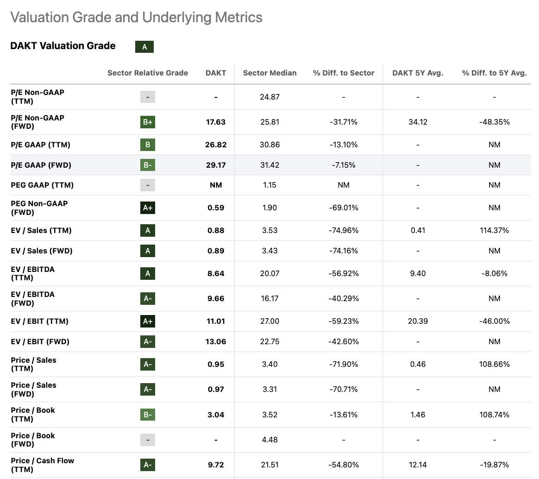Select the 114.37% value in EV / Sales (TTM) row

(x=494, y=230)
